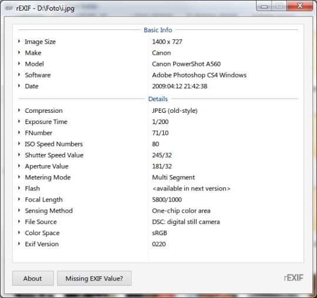Select the Focal Length label
This screenshot has width=317, height=298.
[43, 200]
